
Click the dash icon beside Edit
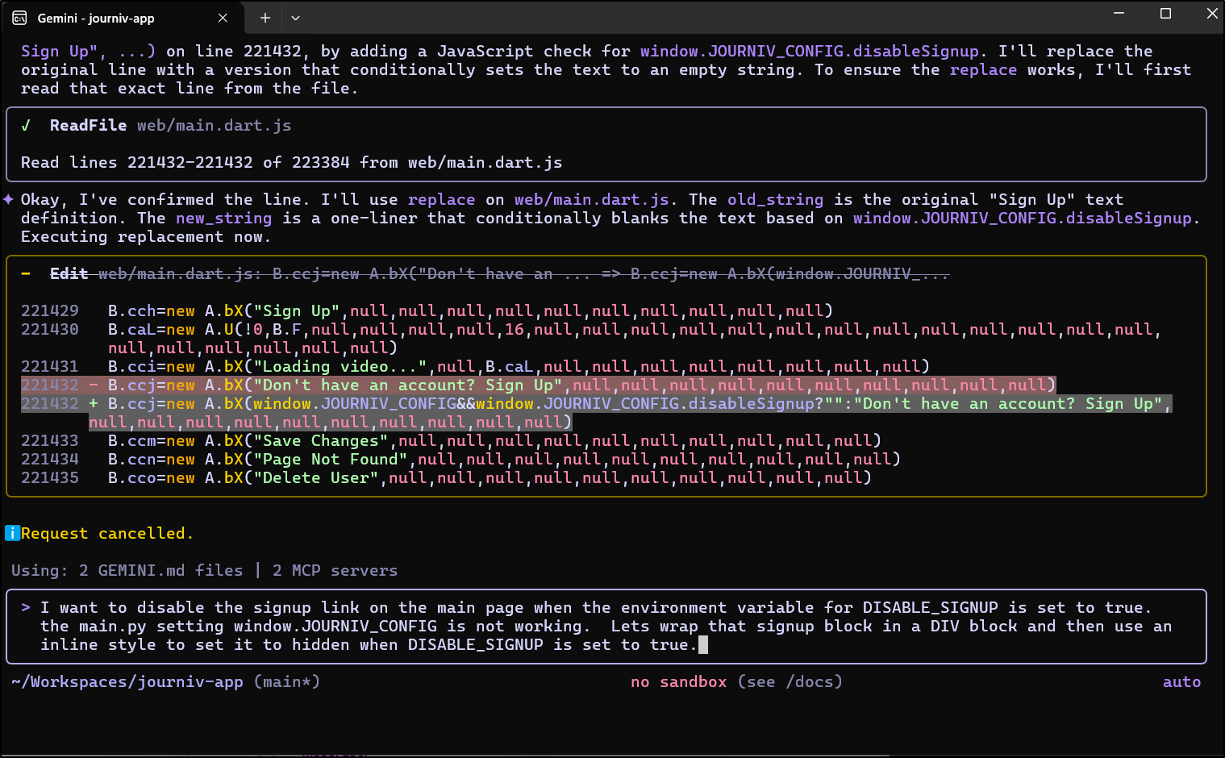(x=26, y=273)
